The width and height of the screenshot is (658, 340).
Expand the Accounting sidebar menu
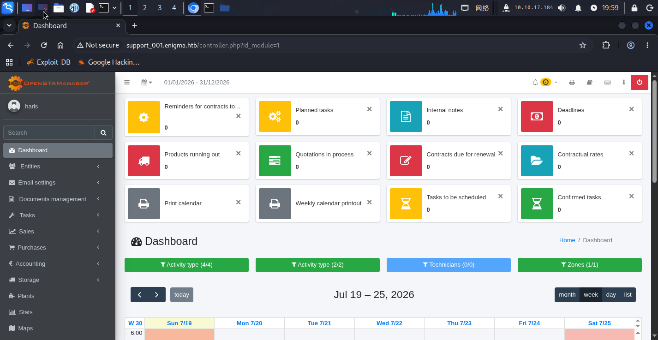coord(58,263)
